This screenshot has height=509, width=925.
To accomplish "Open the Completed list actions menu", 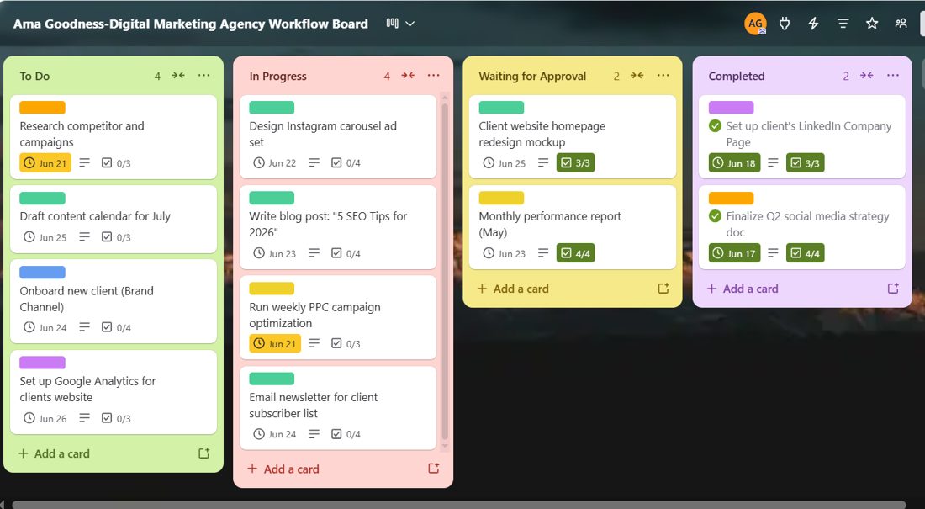I will coord(893,76).
